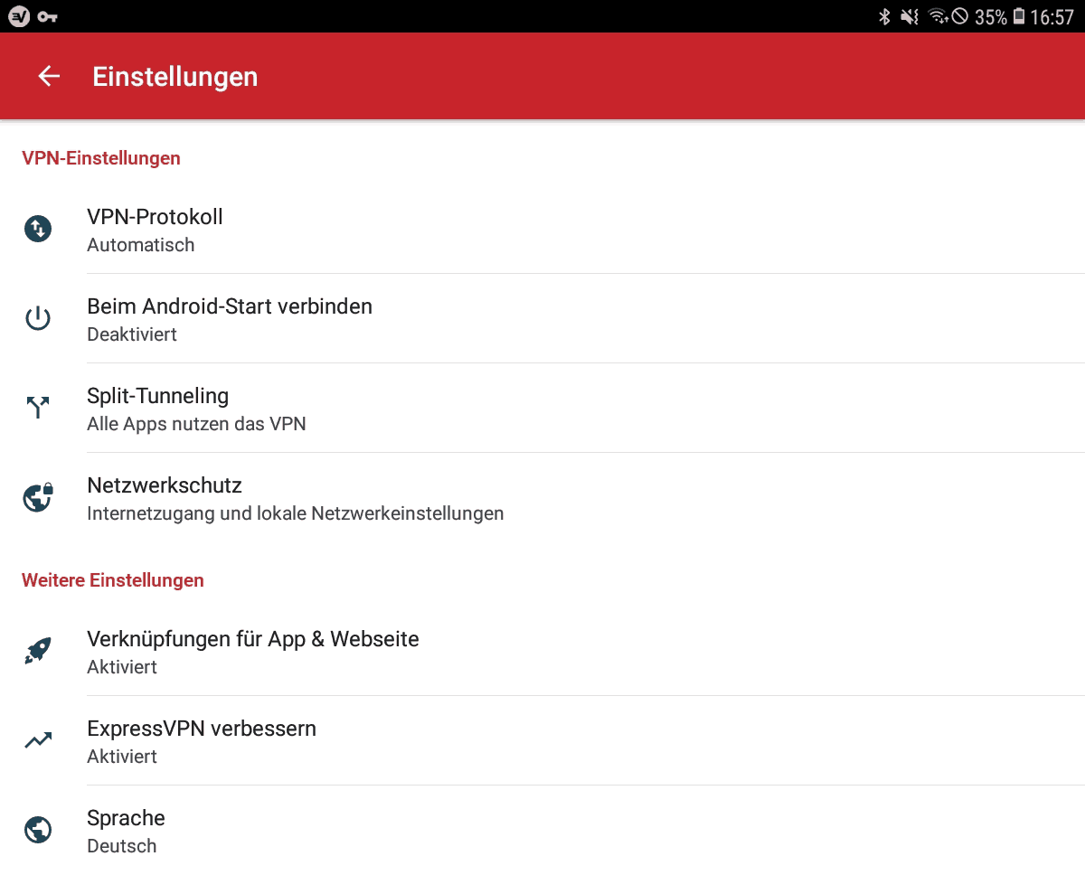The height and width of the screenshot is (875, 1085).
Task: Click the Weitere Einstellungen section header
Action: coord(113,580)
